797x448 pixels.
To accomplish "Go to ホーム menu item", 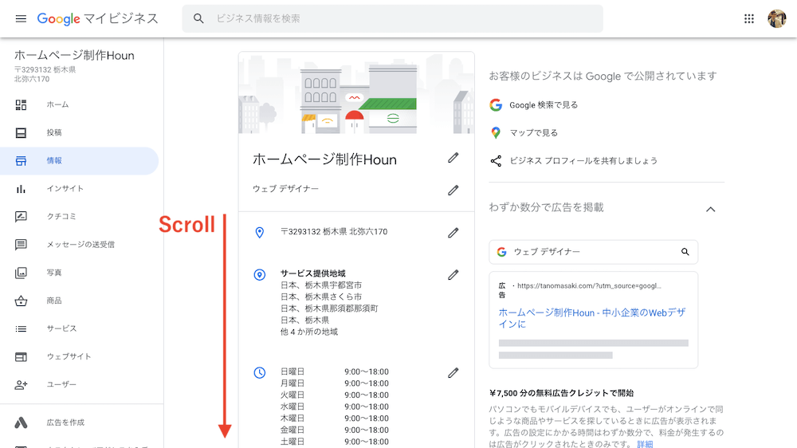I will [57, 104].
